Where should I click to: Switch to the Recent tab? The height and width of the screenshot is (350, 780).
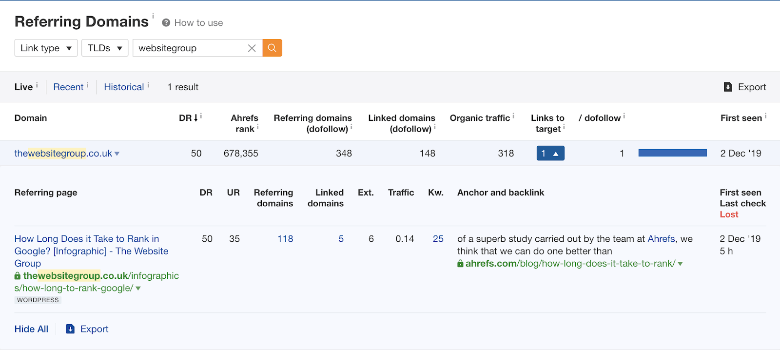point(68,87)
